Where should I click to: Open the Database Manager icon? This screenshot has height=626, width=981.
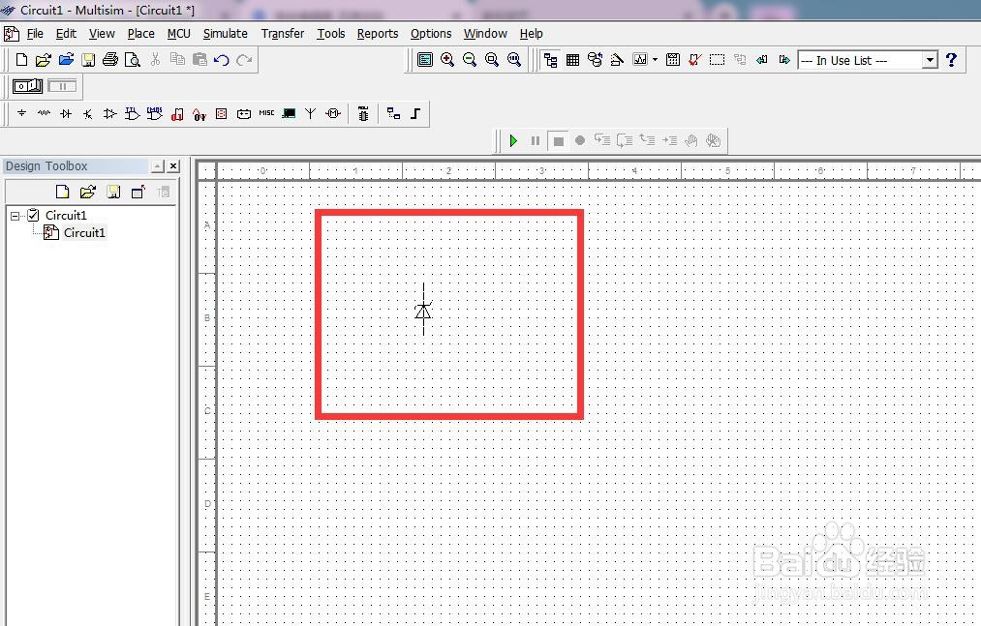tap(595, 60)
